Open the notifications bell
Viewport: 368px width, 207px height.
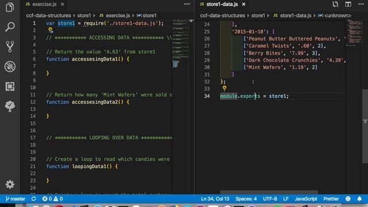click(359, 199)
